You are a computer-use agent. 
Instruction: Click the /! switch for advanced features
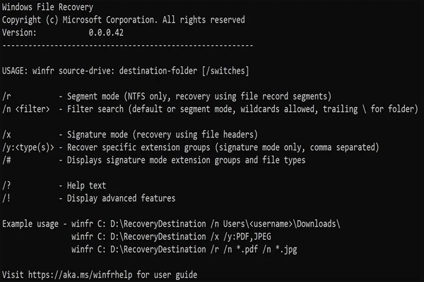click(x=6, y=197)
